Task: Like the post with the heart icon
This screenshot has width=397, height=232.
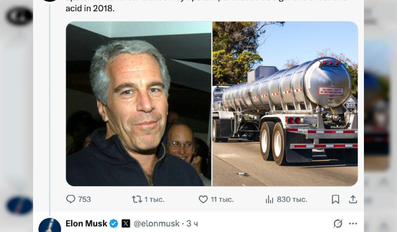Action: coord(203,199)
